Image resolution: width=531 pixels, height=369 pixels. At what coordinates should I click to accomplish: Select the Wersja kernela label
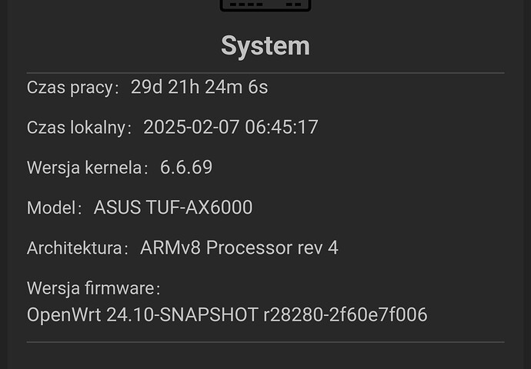(x=88, y=168)
